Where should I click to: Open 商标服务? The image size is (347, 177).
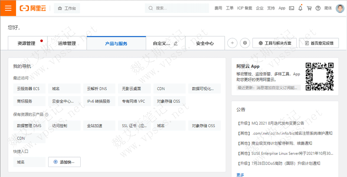click(x=29, y=101)
